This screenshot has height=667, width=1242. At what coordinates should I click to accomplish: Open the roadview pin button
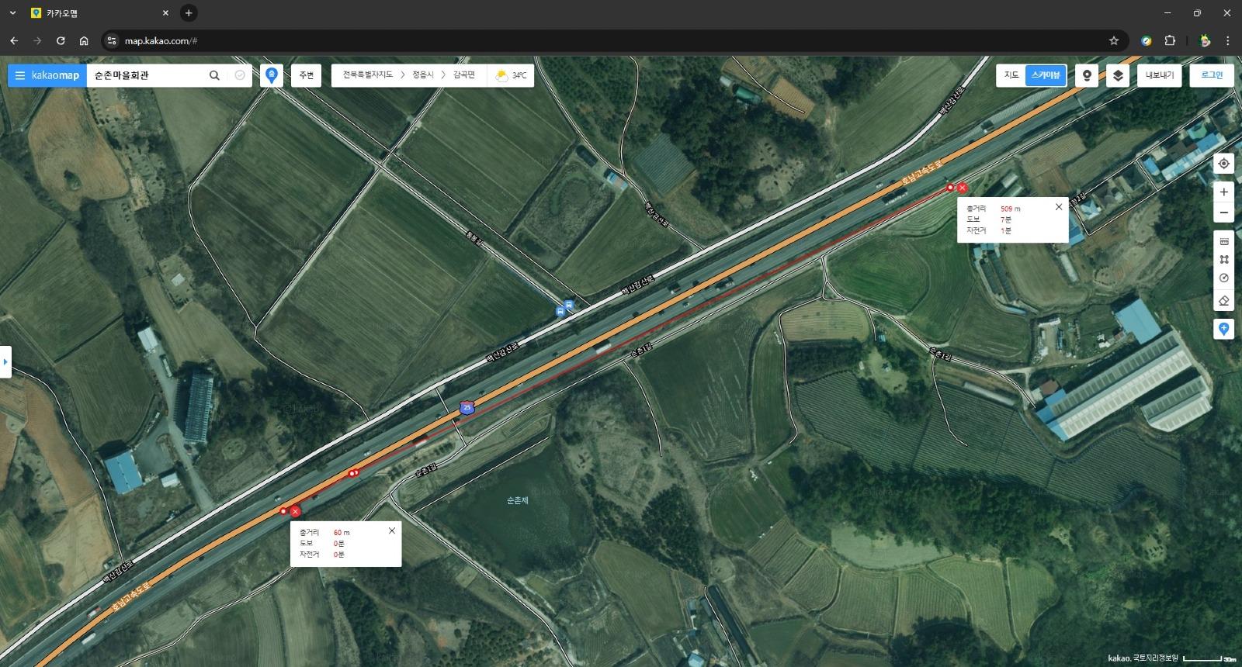[1087, 75]
